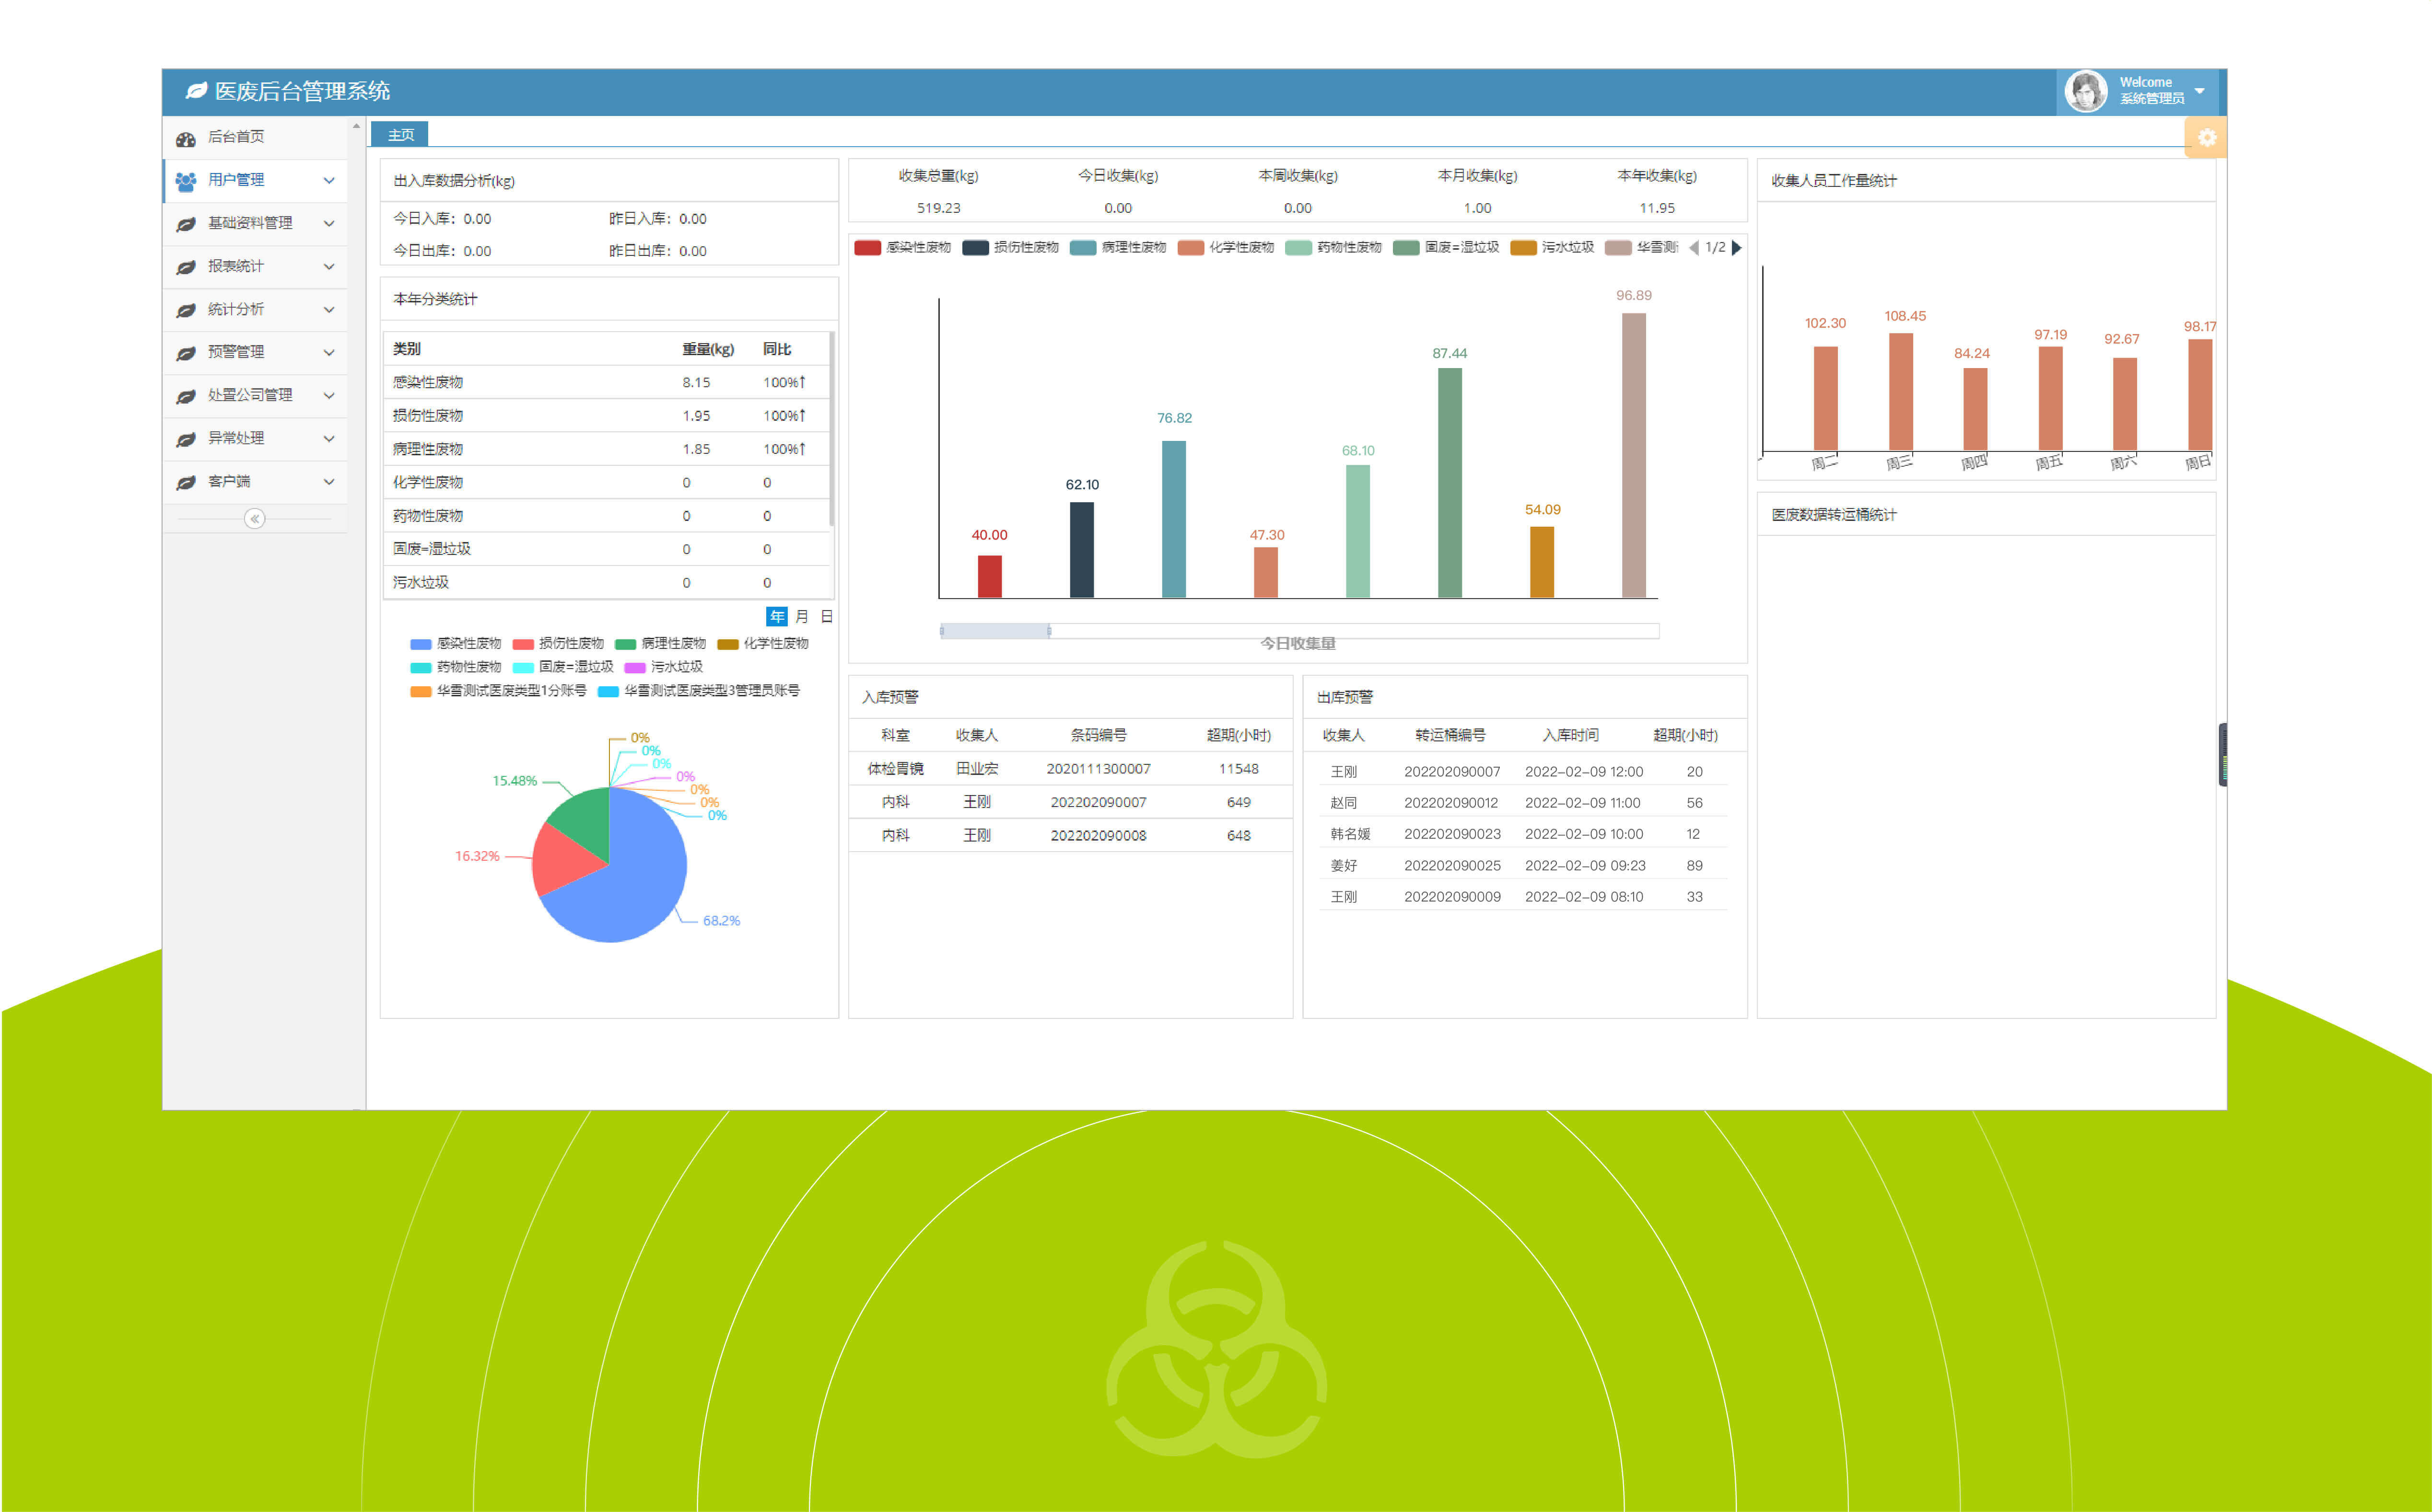Click the leaf logo in header title
Viewport: 2432px width, 1512px height.
coord(196,91)
